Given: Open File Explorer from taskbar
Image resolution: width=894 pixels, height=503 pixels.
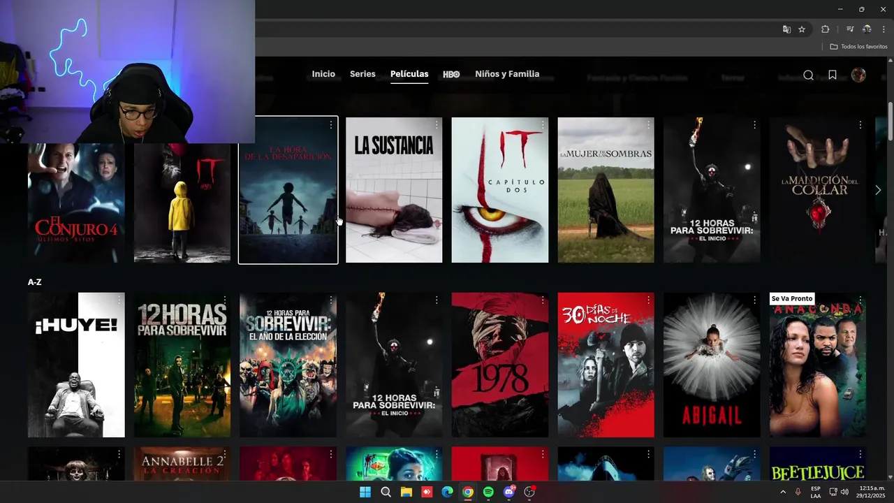Looking at the screenshot, I should [x=406, y=492].
